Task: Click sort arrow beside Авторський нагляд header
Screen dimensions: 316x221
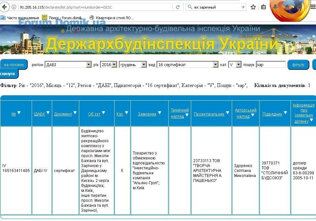Action: (x=253, y=115)
